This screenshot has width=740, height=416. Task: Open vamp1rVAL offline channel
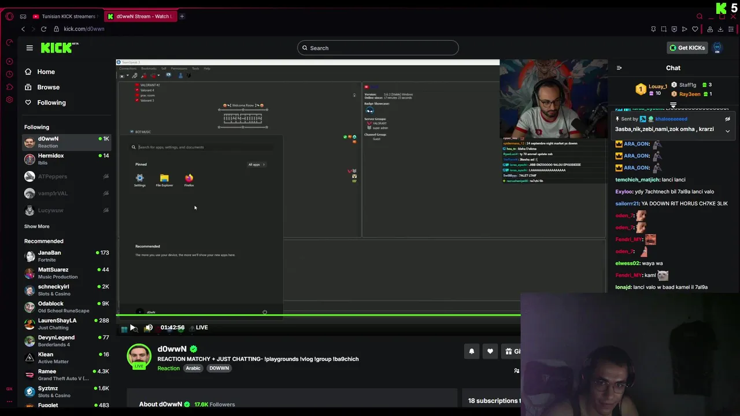tap(67, 193)
